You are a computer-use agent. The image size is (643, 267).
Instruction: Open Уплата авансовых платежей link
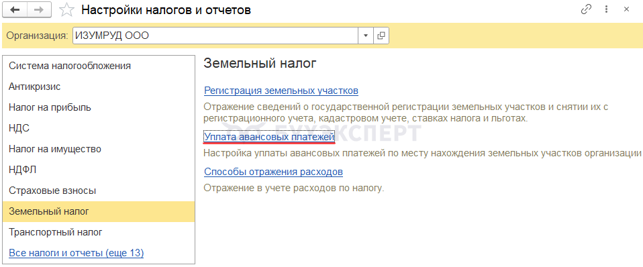(269, 138)
